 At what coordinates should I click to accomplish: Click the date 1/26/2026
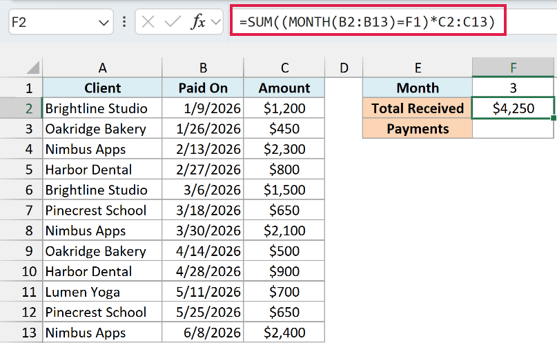click(x=203, y=128)
